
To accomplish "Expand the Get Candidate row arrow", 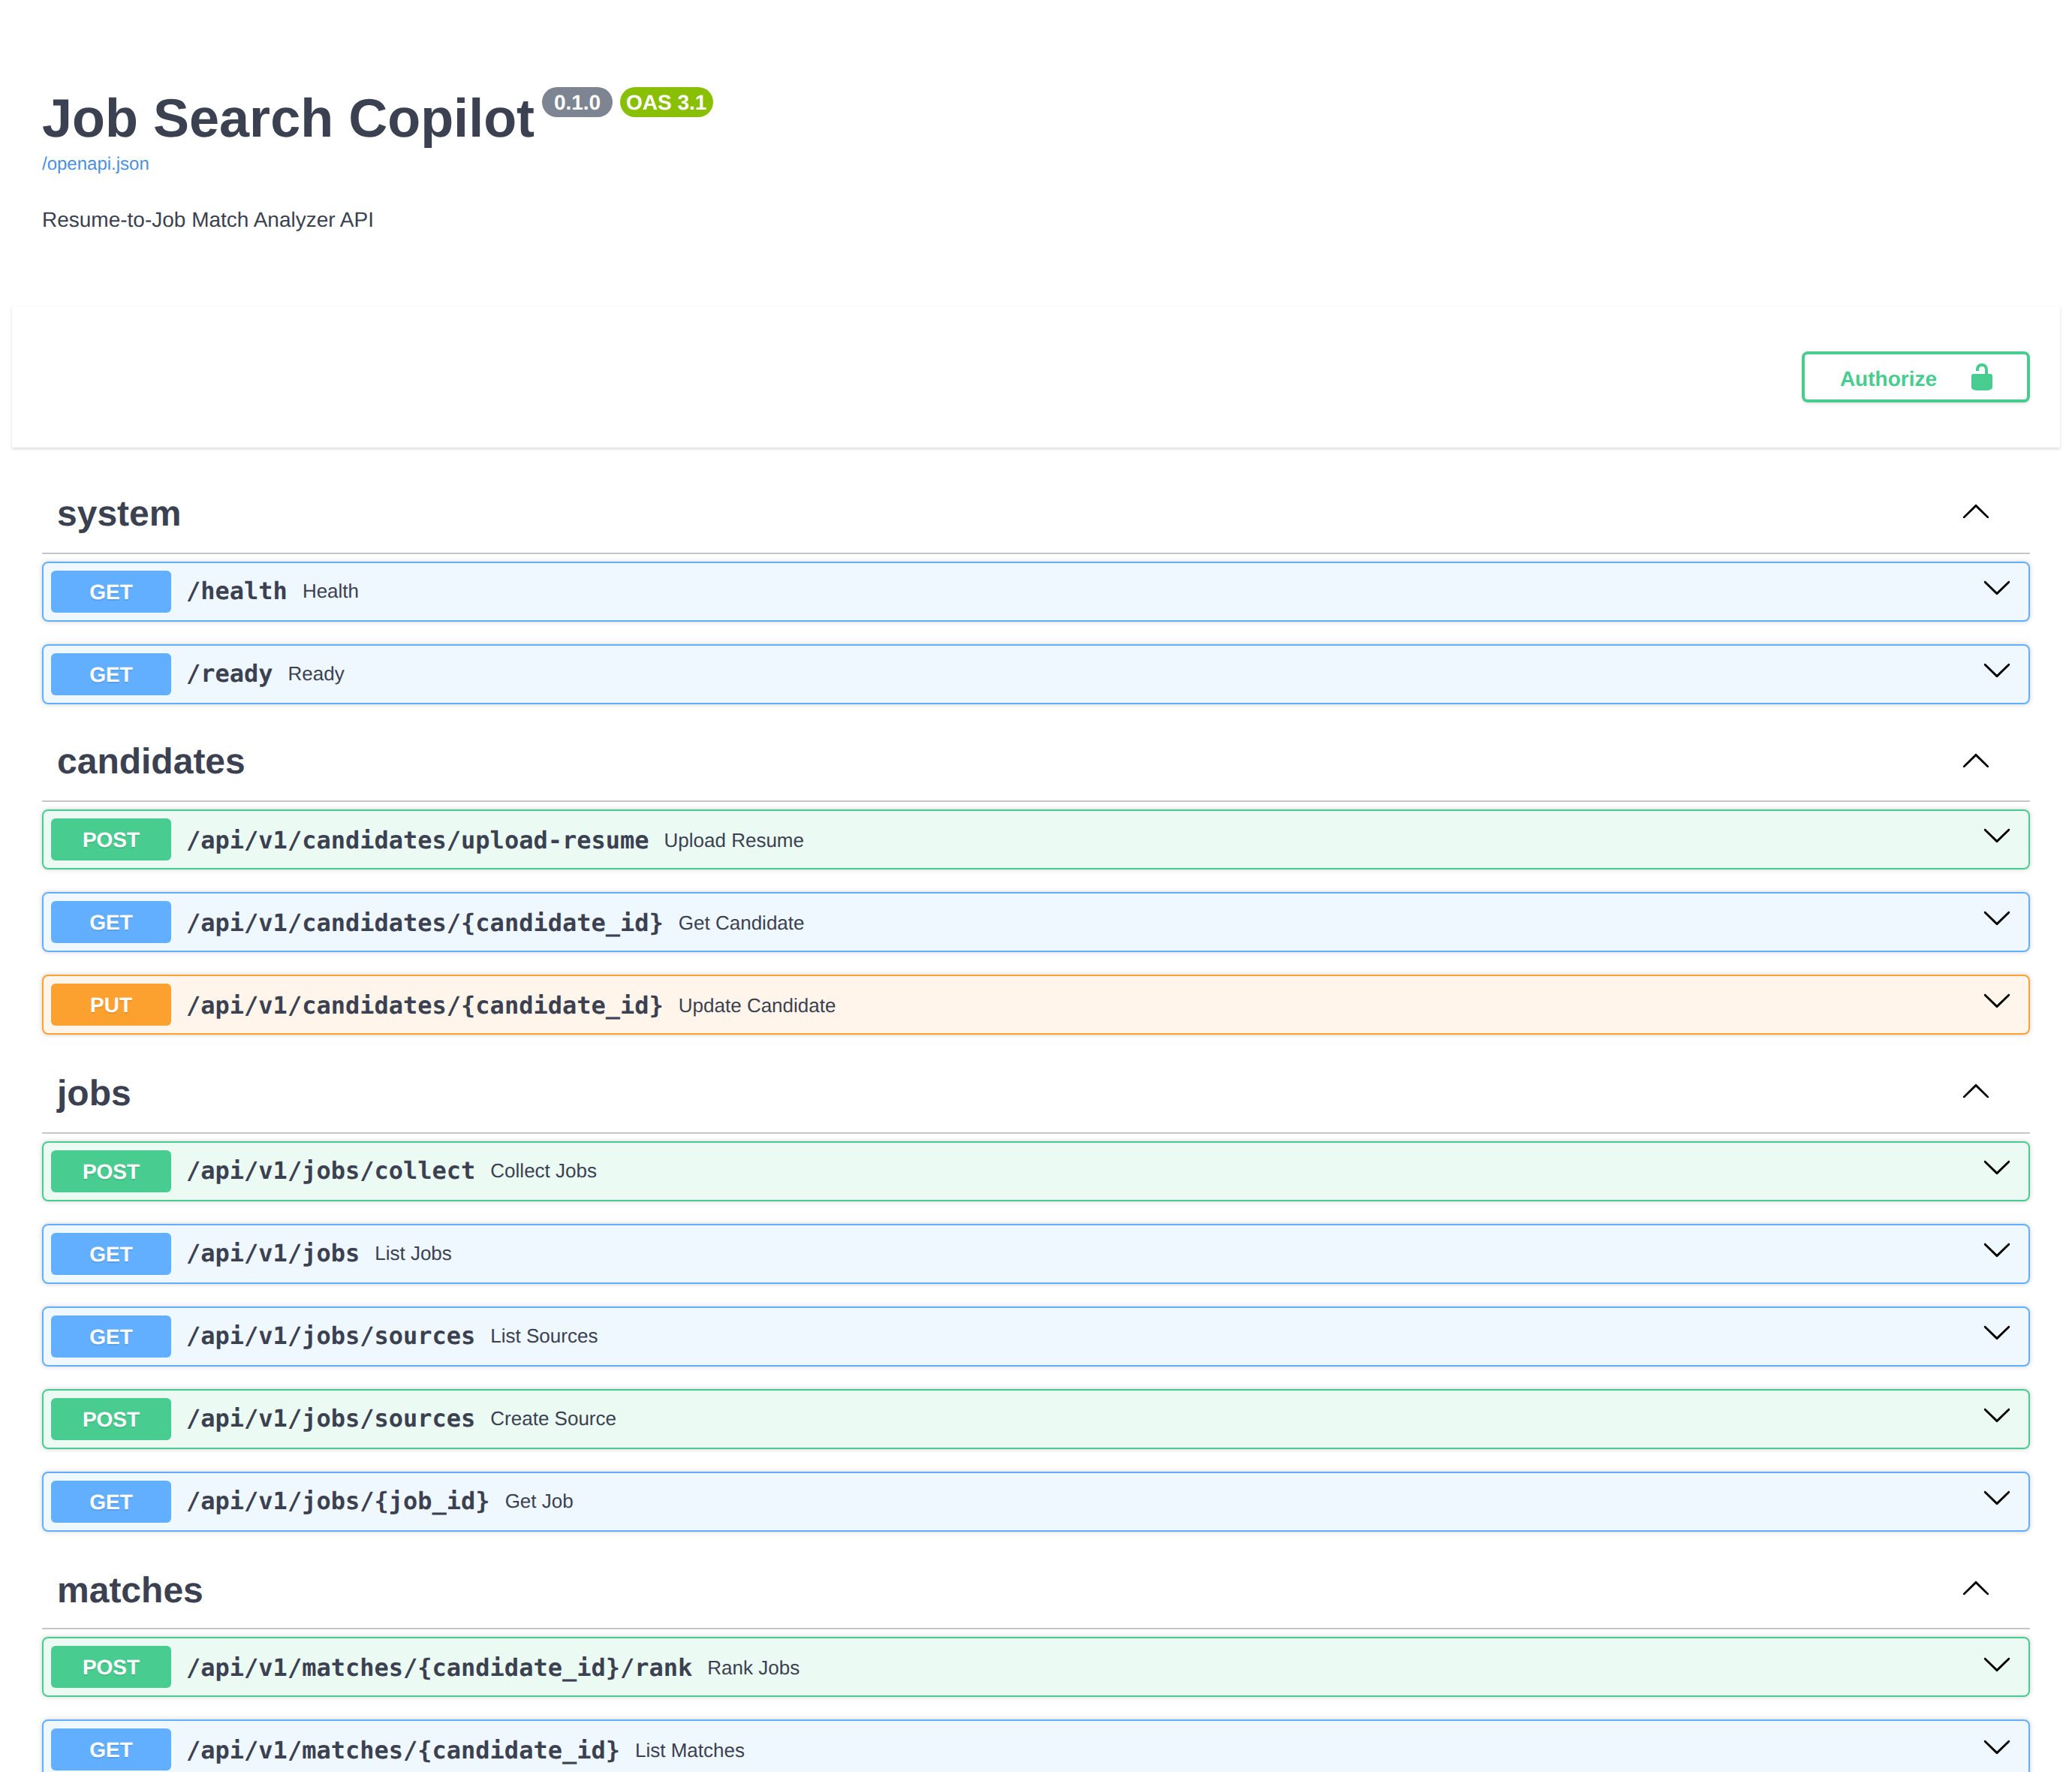I will (x=1996, y=919).
